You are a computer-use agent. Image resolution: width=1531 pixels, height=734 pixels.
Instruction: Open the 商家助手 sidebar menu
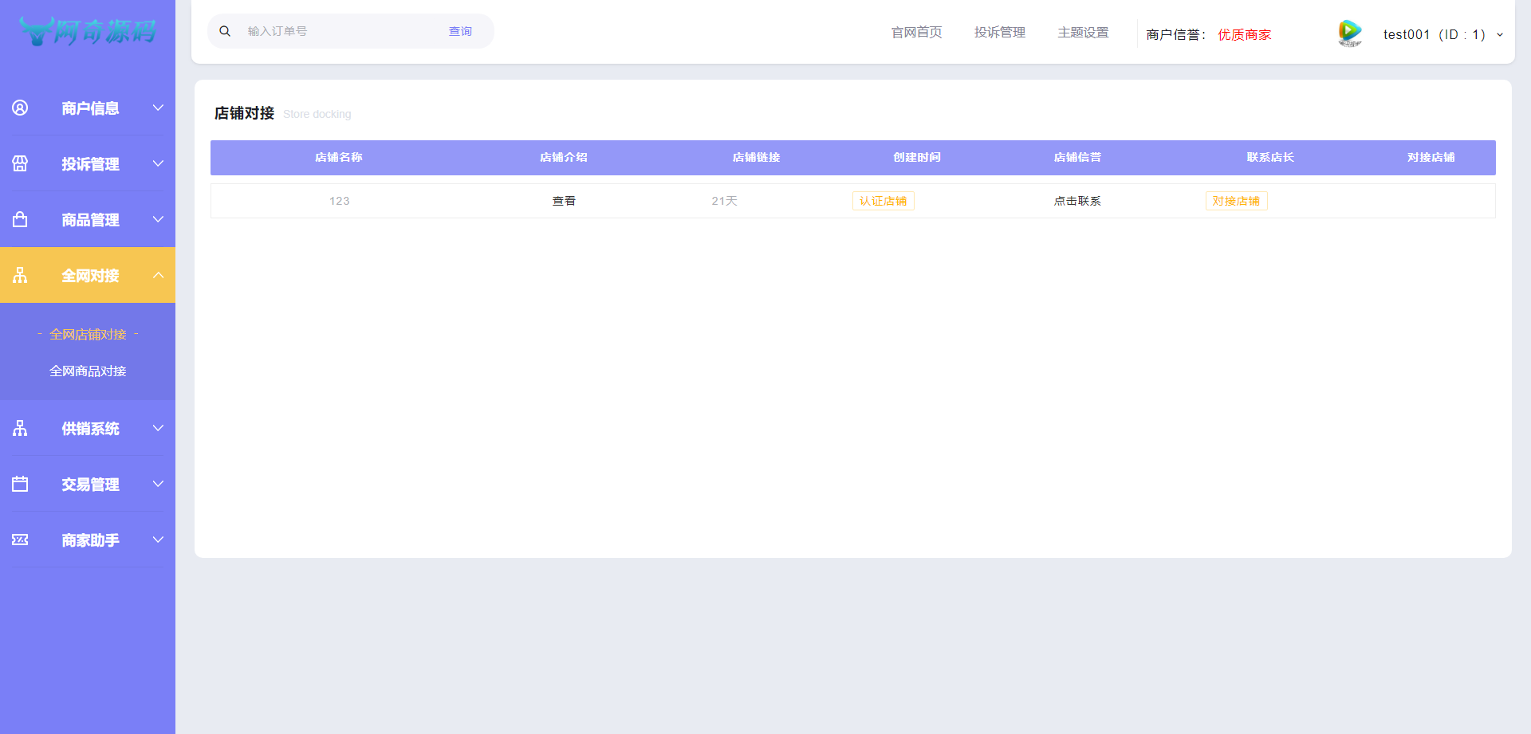click(x=88, y=540)
